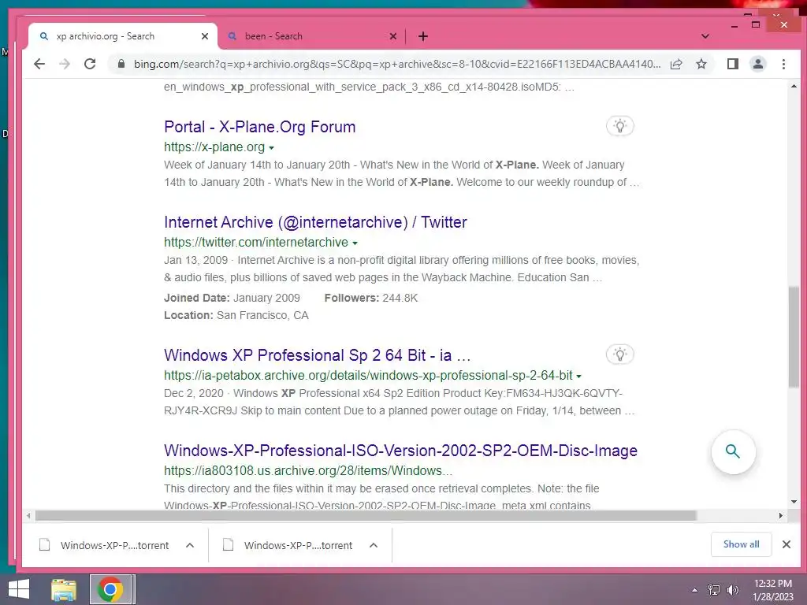Open volume control tray icon

coord(732,590)
